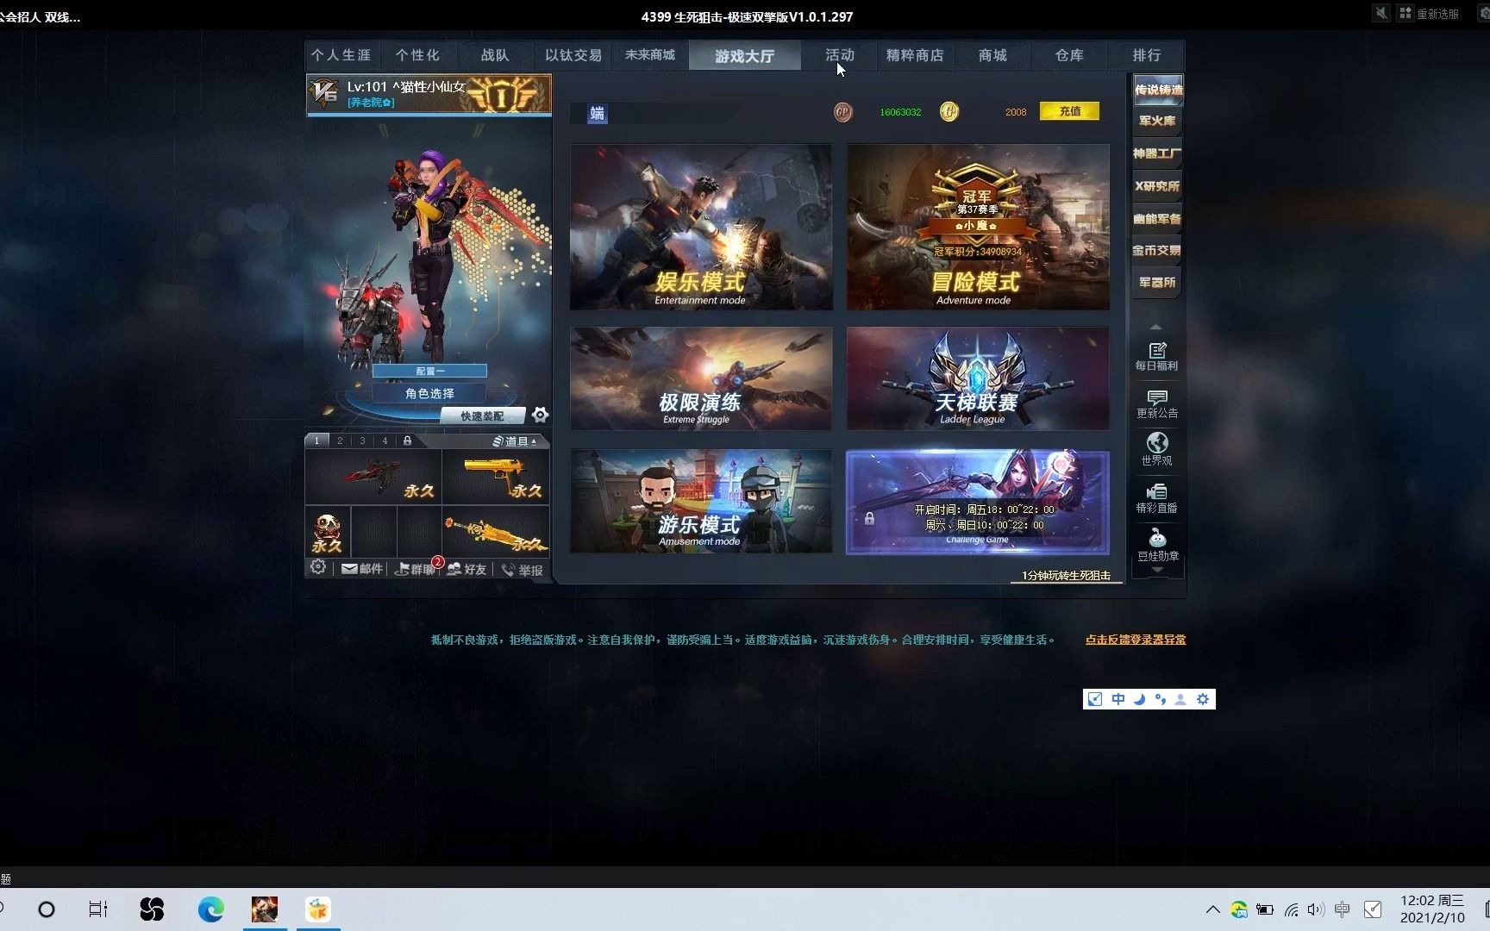The image size is (1490, 931).
Task: Select the golden pistol weapon slot
Action: click(x=496, y=477)
